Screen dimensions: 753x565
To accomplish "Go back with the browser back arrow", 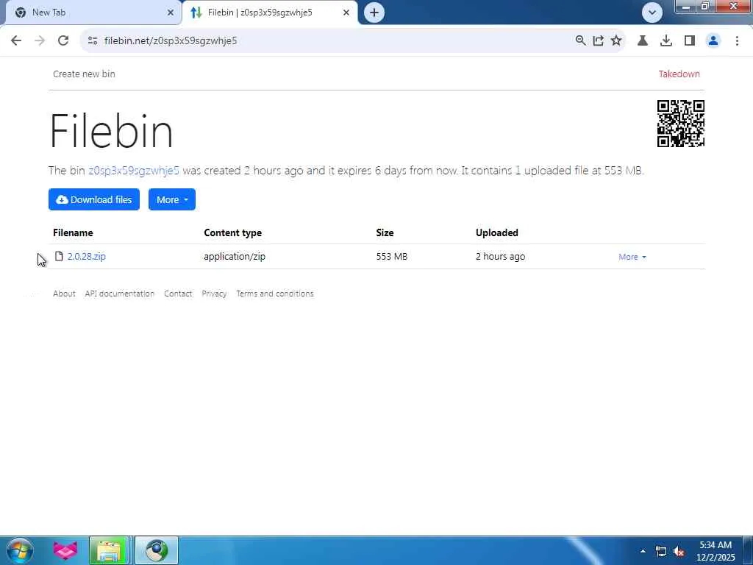I will click(x=16, y=41).
